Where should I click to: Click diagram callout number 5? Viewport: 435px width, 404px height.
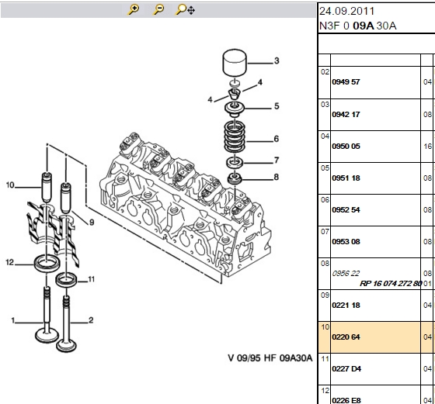pos(277,106)
